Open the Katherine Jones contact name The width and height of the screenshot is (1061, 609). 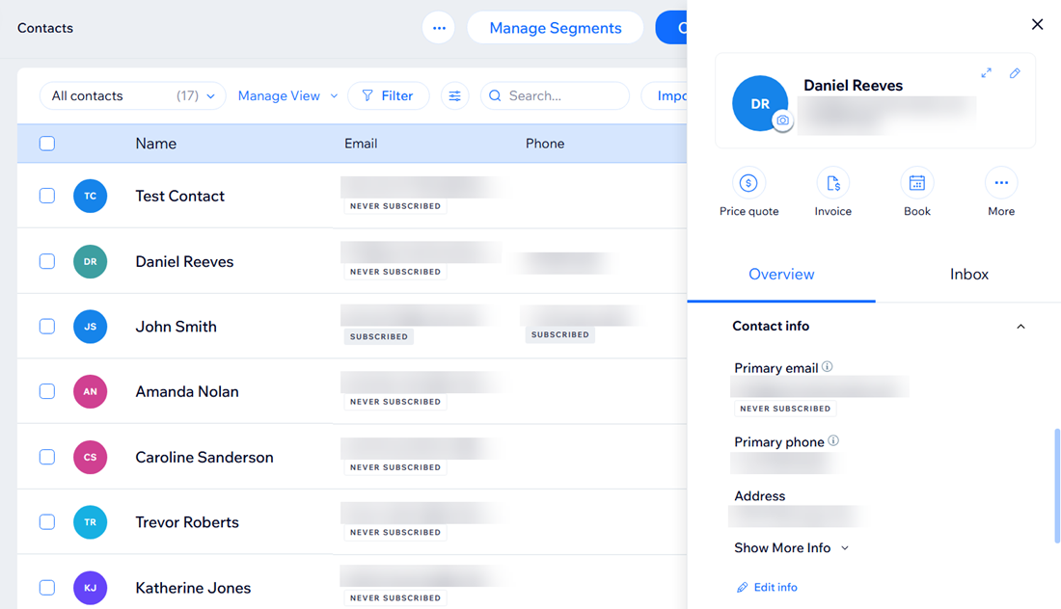click(193, 588)
